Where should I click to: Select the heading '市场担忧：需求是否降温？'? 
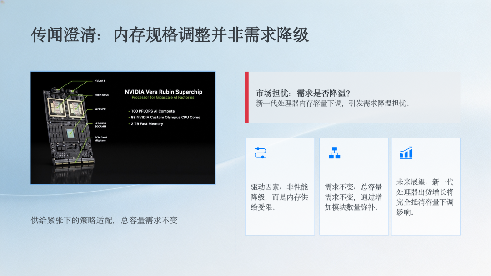click(303, 93)
